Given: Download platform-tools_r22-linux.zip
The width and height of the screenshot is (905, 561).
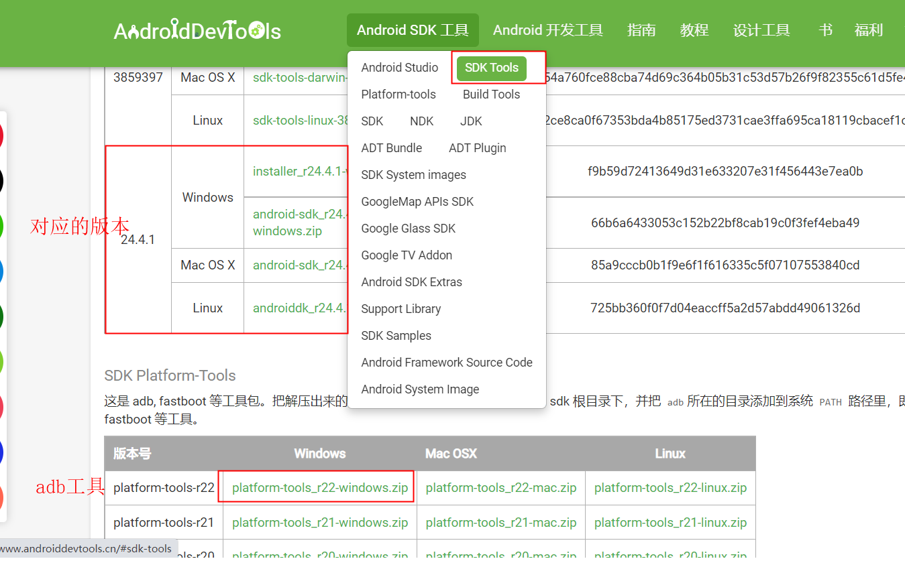Looking at the screenshot, I should pyautogui.click(x=671, y=488).
